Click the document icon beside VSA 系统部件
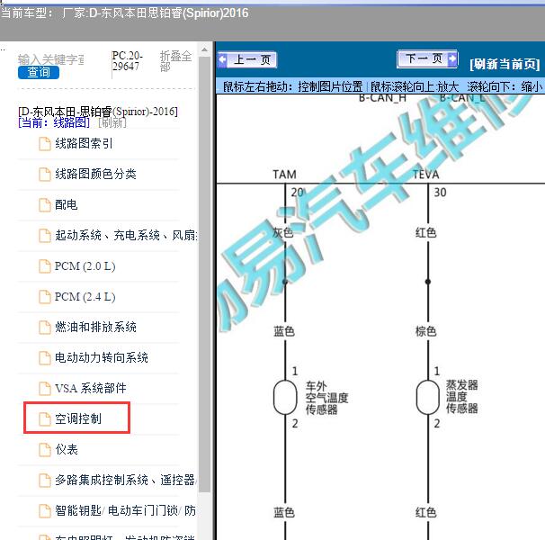Screen dimensions: 545x540 [44, 389]
